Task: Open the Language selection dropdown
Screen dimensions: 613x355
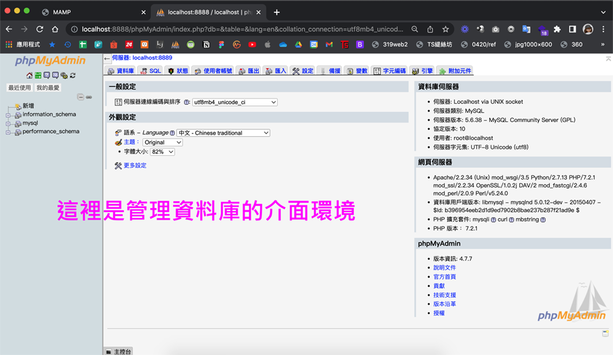Action: (x=223, y=133)
